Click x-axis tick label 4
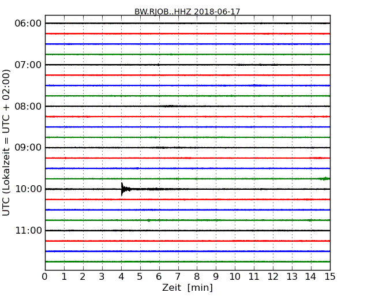Screen dimensions: 375x300 121,277
